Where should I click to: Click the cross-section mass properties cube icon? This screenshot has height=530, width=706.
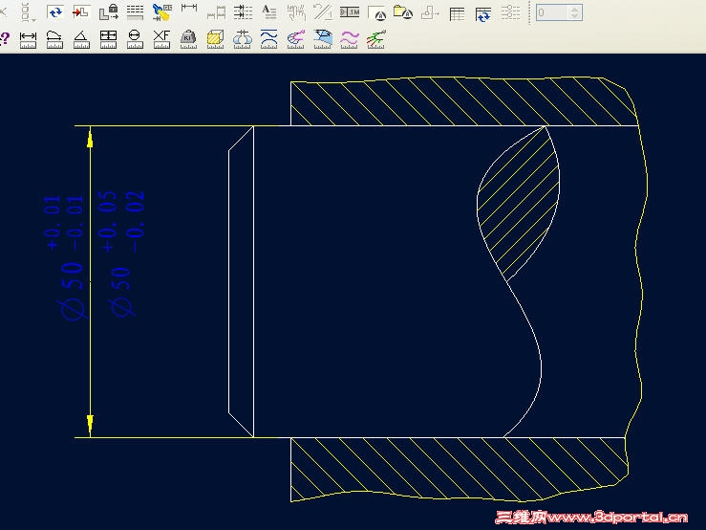(x=215, y=39)
